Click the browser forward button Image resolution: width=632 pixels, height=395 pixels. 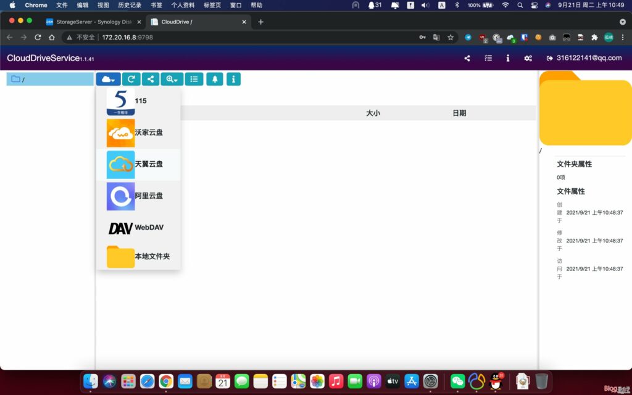click(x=24, y=38)
